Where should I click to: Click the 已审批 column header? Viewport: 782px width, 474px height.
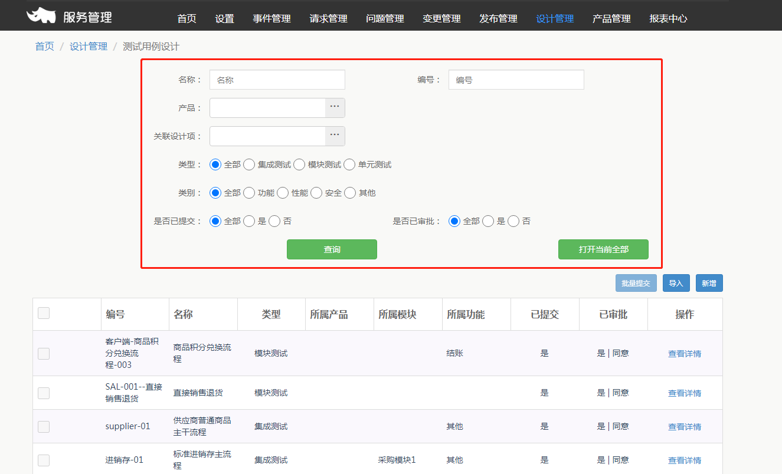[x=613, y=314]
